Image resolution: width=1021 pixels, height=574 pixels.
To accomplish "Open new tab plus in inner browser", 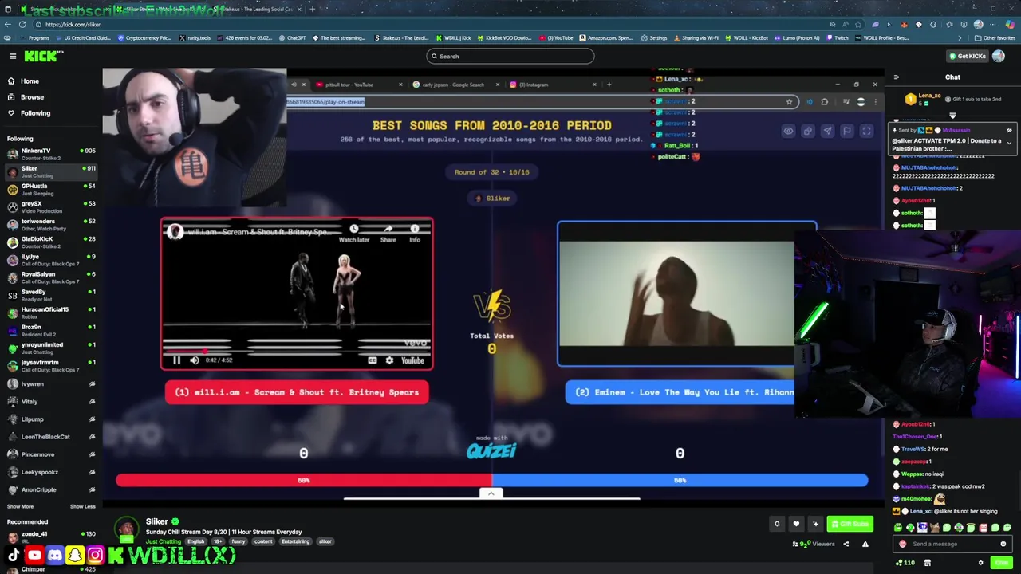I will [x=609, y=85].
